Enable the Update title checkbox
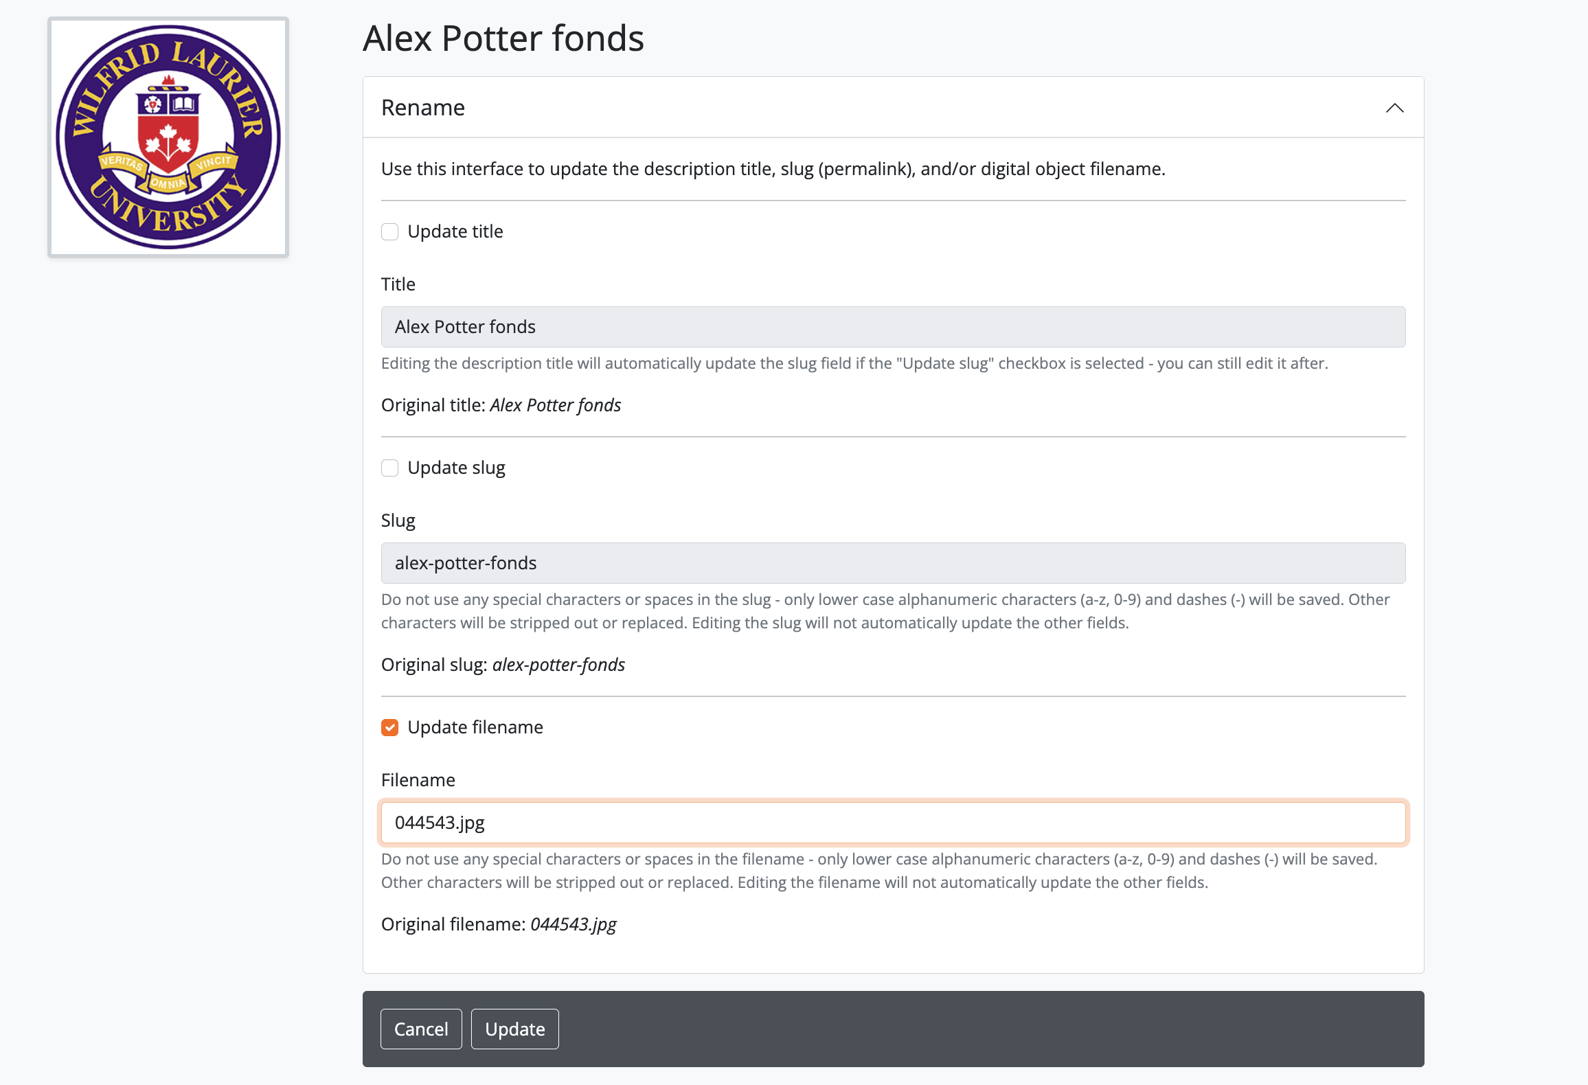 tap(389, 232)
